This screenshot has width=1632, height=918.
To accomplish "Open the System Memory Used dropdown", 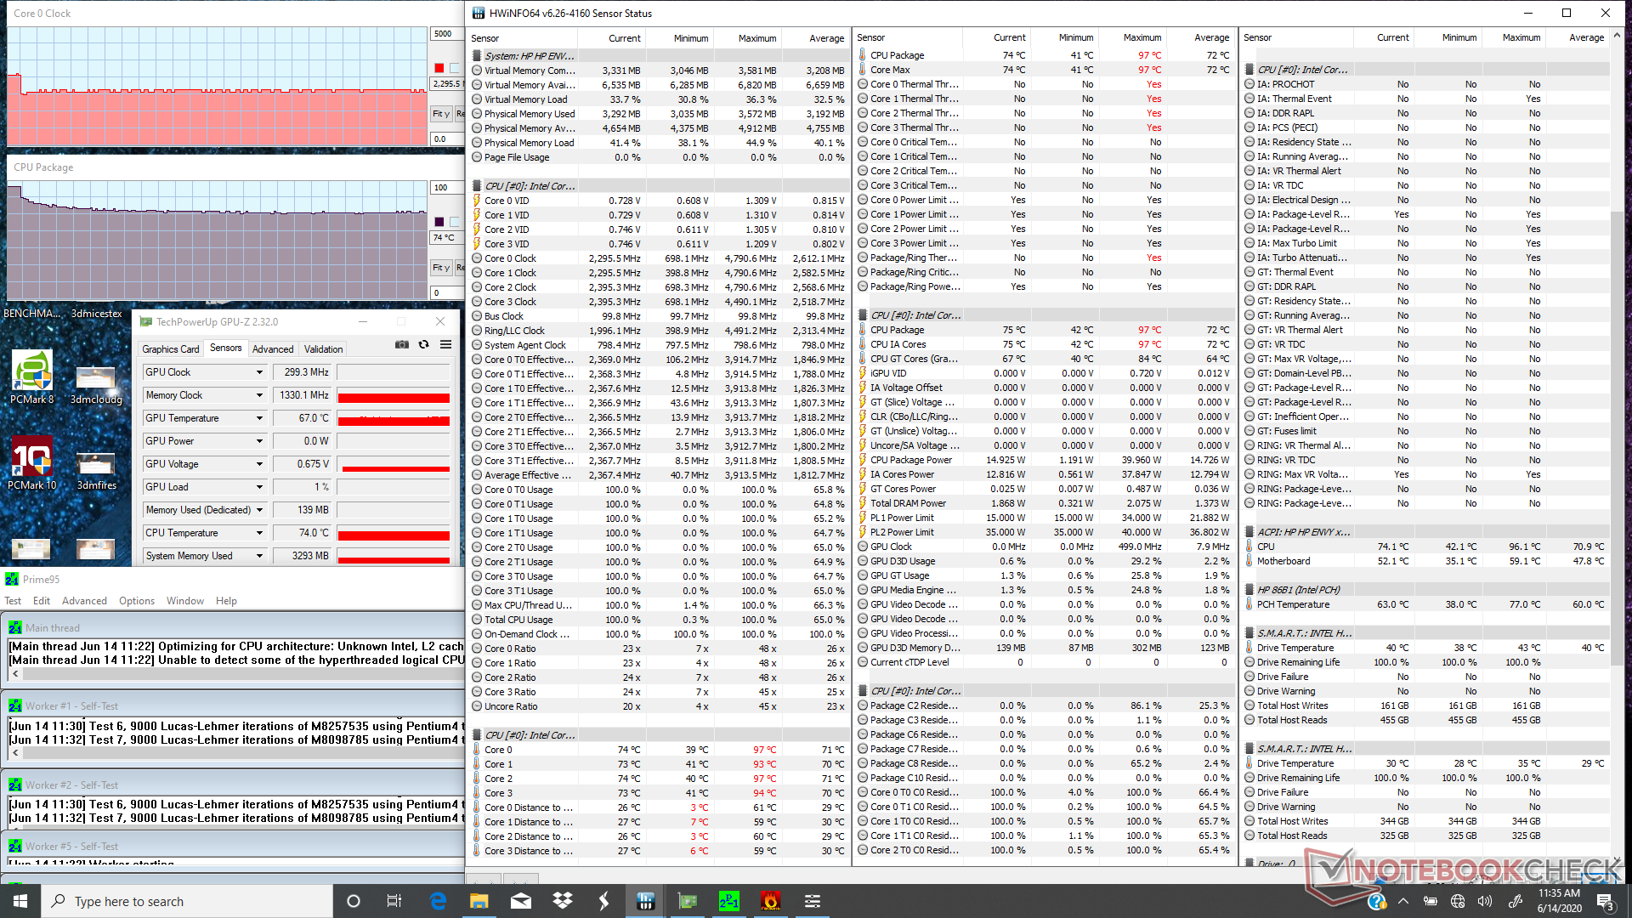I will click(x=259, y=556).
